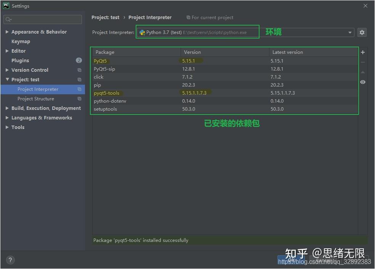
Task: Click the PyCharm icon in the title bar
Action: pyautogui.click(x=5, y=6)
